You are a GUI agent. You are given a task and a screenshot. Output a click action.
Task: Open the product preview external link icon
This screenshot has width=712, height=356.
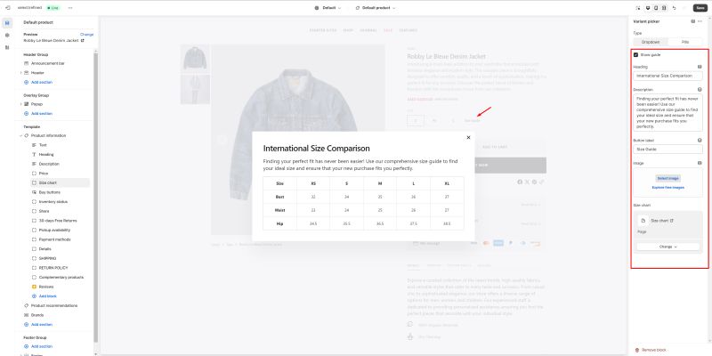click(x=83, y=40)
